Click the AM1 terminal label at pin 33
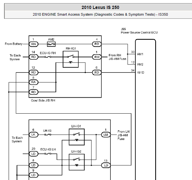192x180 pixels. [x=140, y=54]
